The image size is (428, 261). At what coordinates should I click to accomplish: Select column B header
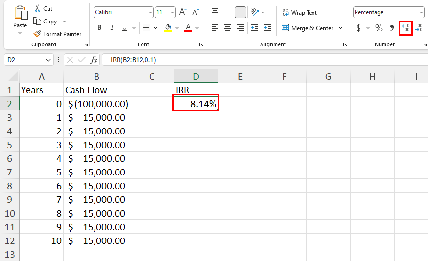[96, 77]
